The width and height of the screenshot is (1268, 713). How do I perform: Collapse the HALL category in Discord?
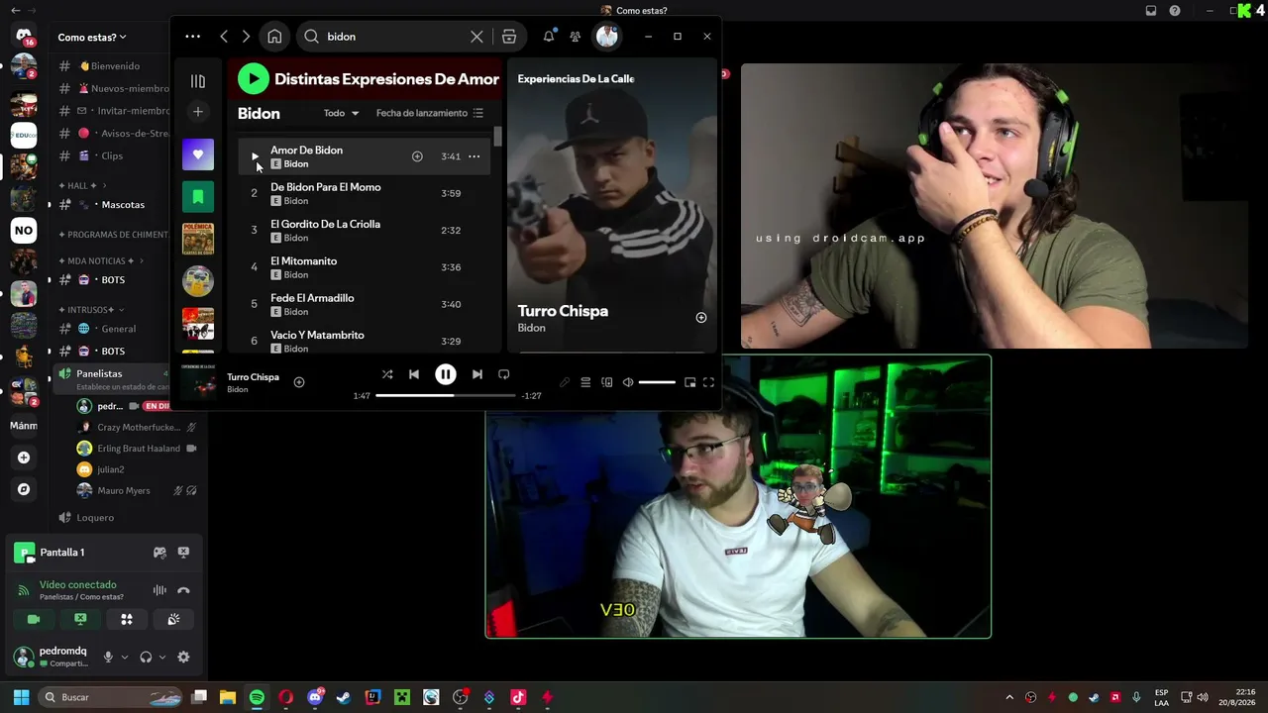click(x=83, y=185)
